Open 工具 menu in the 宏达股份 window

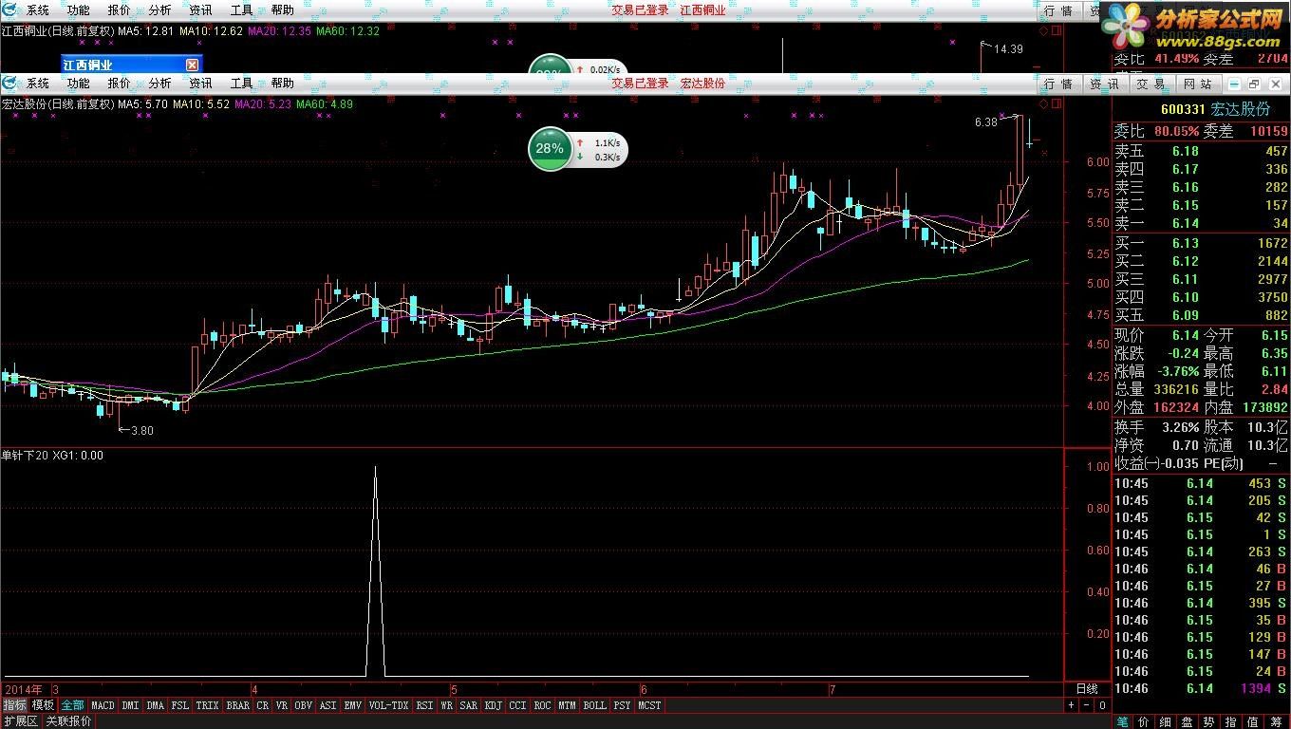click(242, 84)
